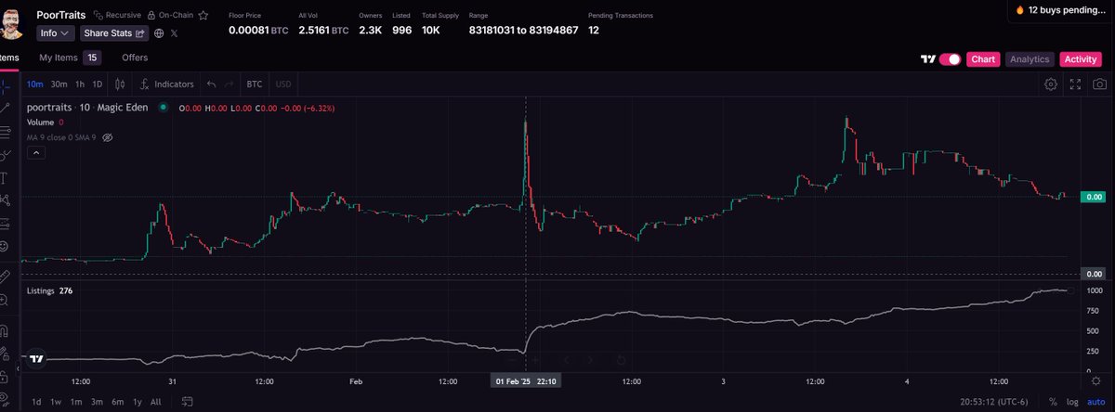Open the Indicators menu

click(167, 84)
